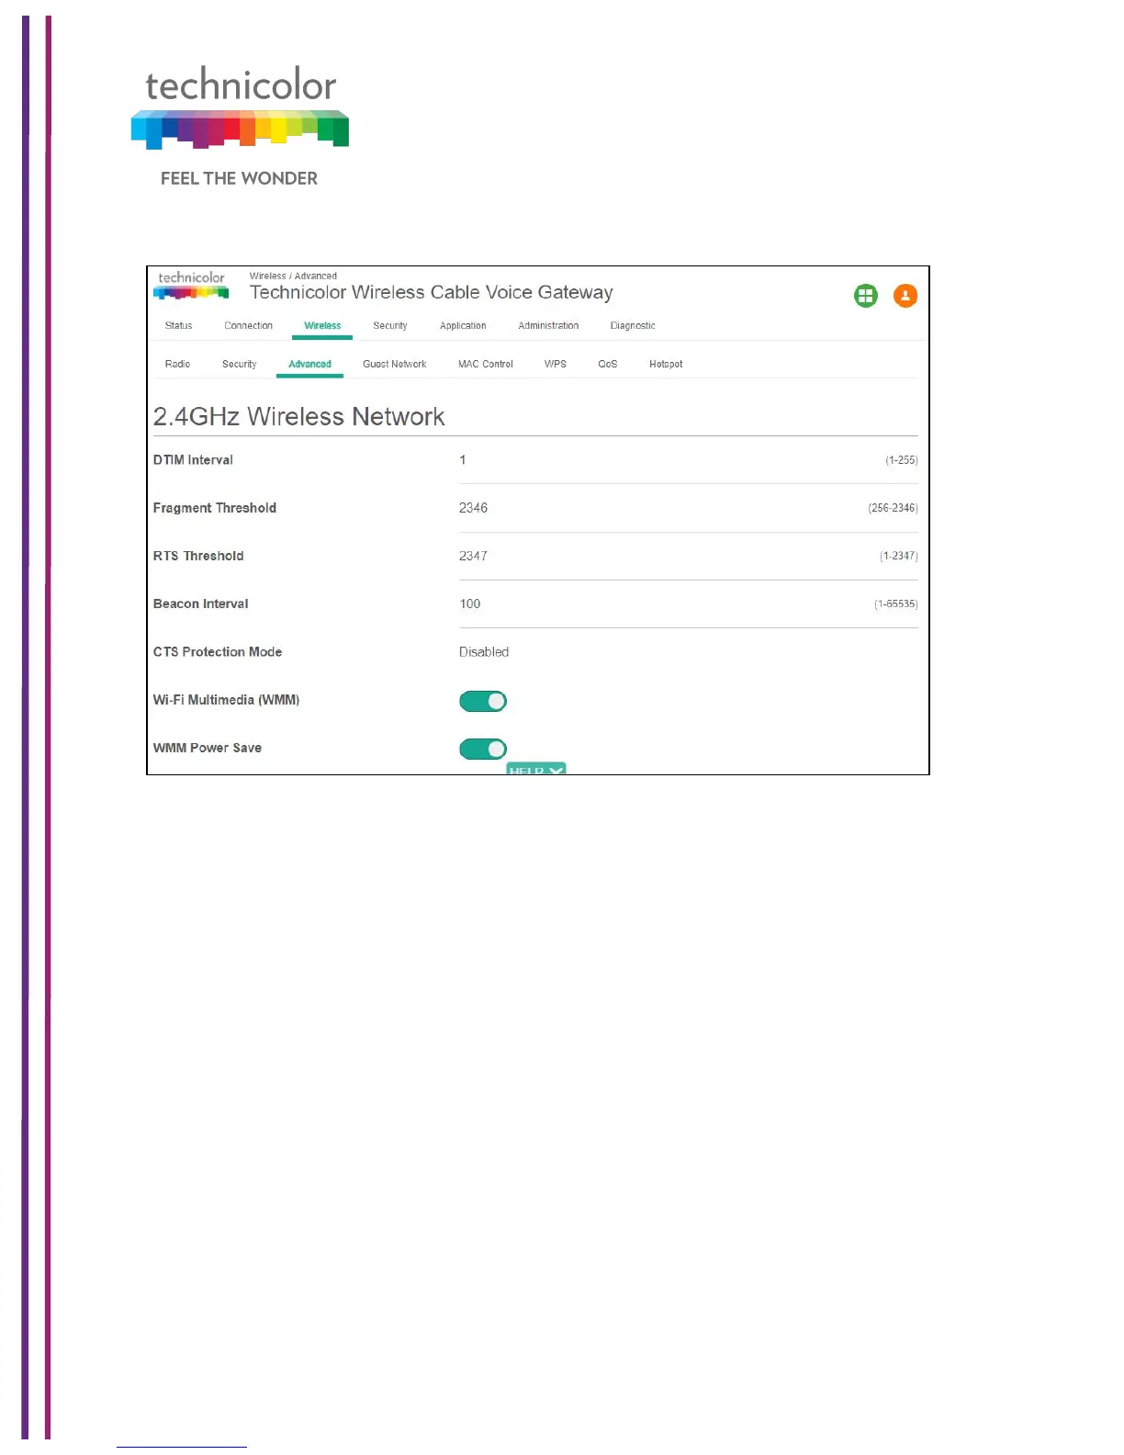Click the Beacon Interval label
The height and width of the screenshot is (1455, 1124).
(201, 604)
